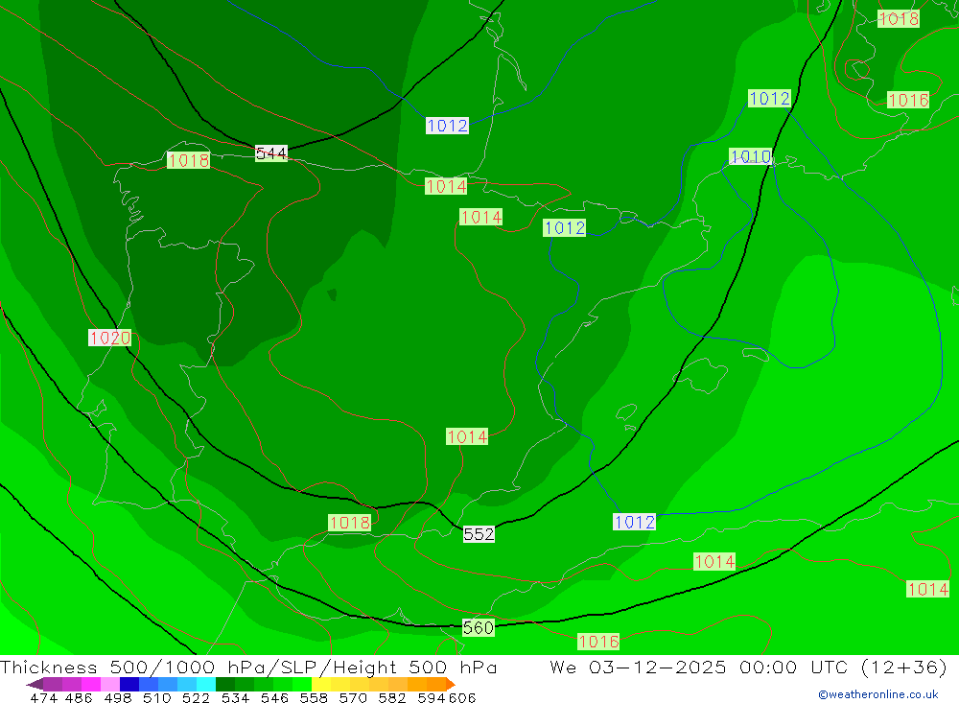Select the 1020 pressure isobar label
Viewport: 959px width, 703px height.
point(110,338)
